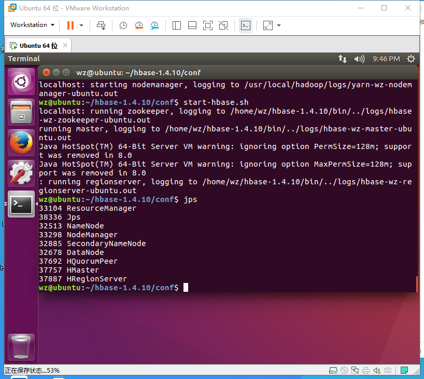Click the CD/DVD drive status icon
The width and height of the screenshot is (424, 379).
344,370
